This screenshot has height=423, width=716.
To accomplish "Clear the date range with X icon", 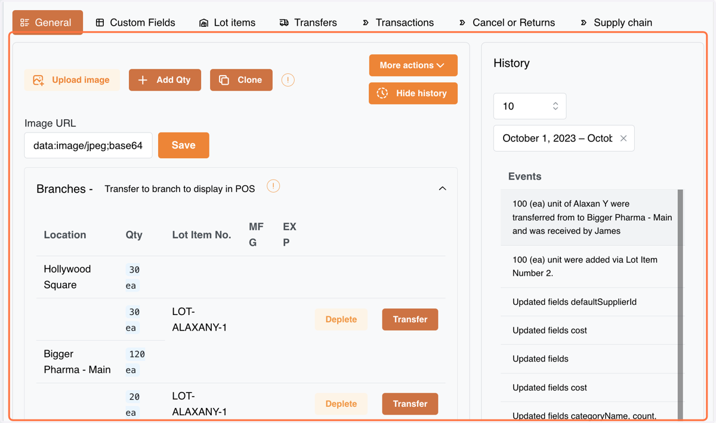I will [624, 138].
